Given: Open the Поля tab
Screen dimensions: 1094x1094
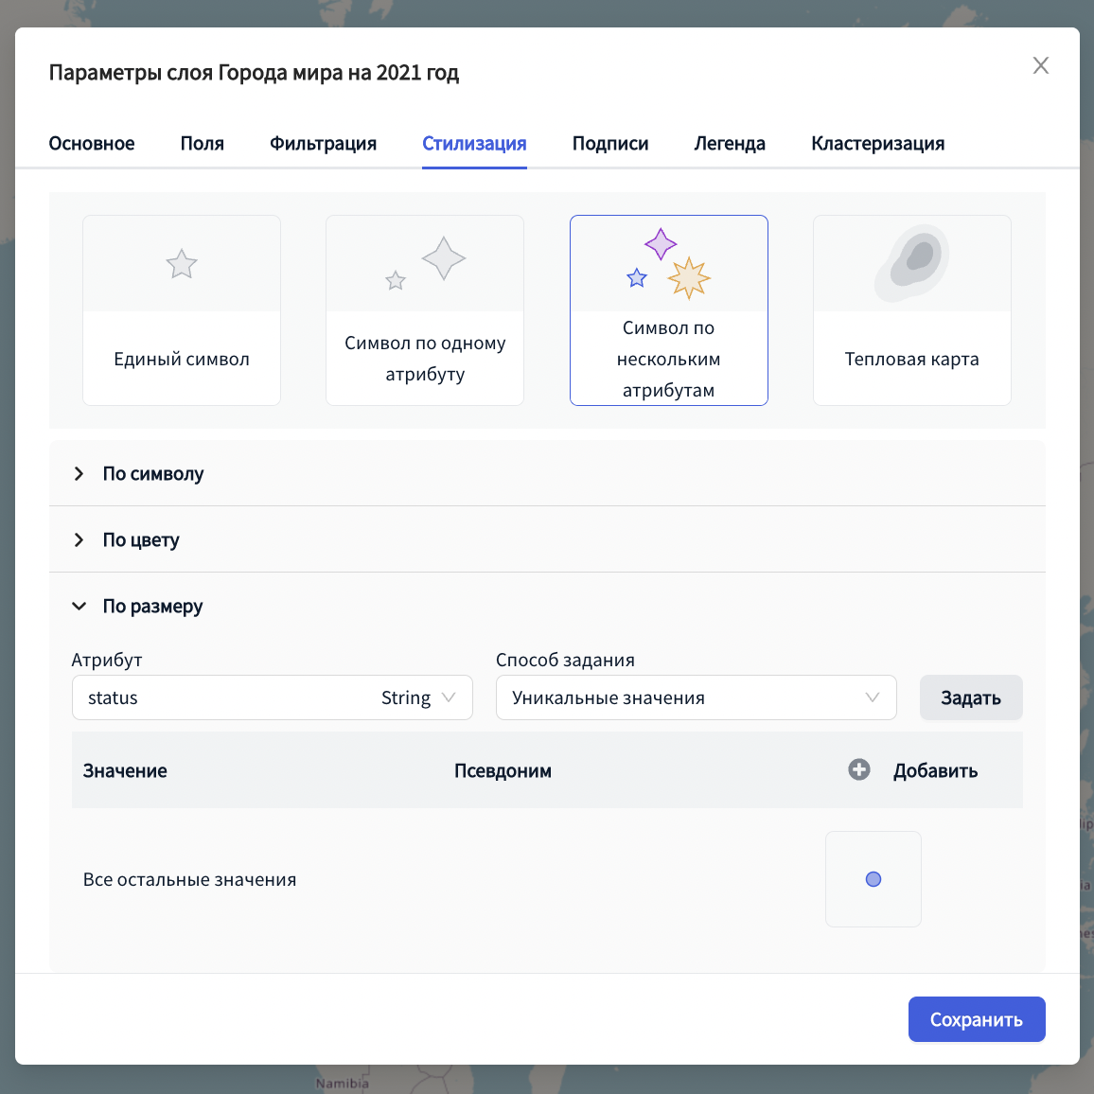Looking at the screenshot, I should [203, 144].
